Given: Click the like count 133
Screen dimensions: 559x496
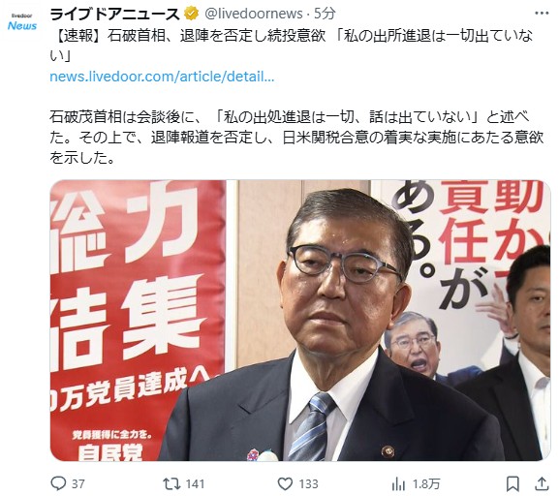Looking at the screenshot, I should click(308, 483).
